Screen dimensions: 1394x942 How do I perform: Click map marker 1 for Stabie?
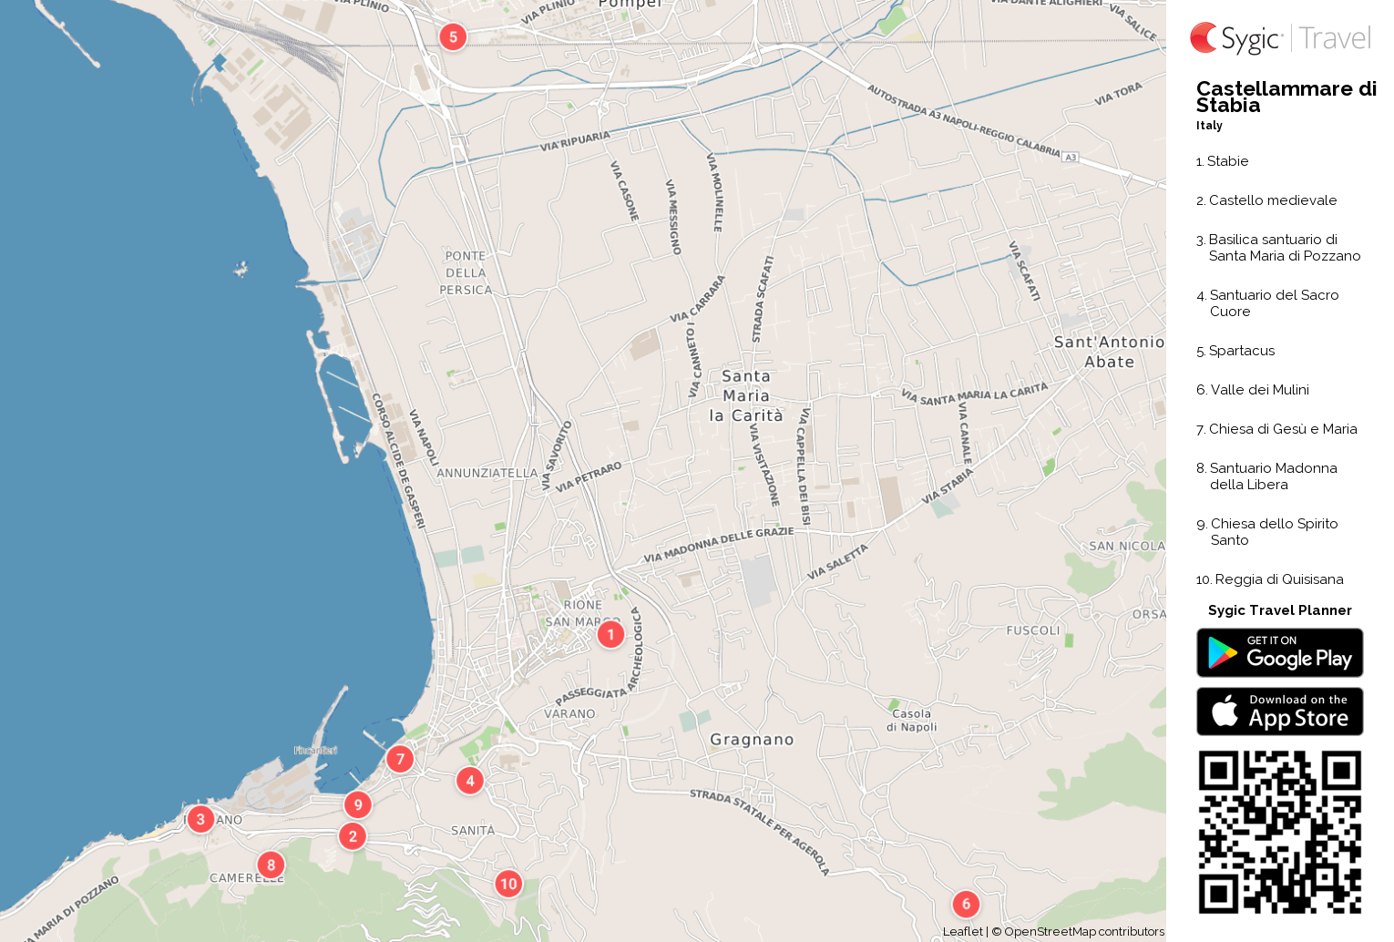pos(610,634)
